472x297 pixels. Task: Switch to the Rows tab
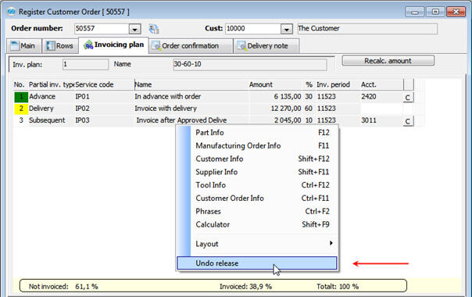tap(60, 46)
